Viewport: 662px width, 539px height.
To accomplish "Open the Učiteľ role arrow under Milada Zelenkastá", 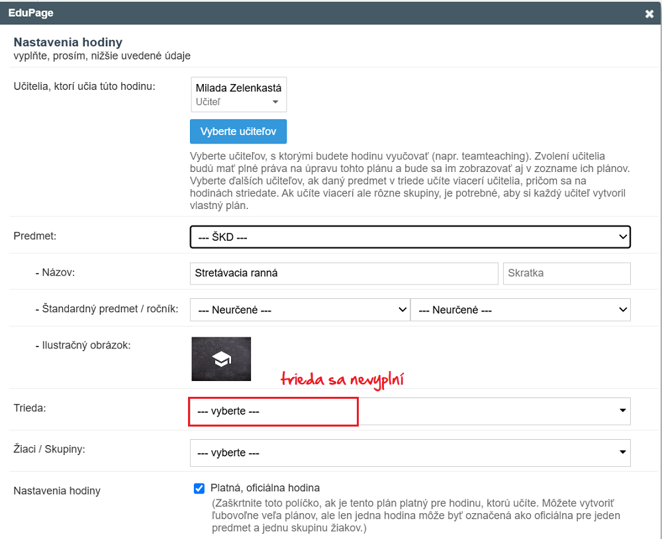I will (x=275, y=103).
